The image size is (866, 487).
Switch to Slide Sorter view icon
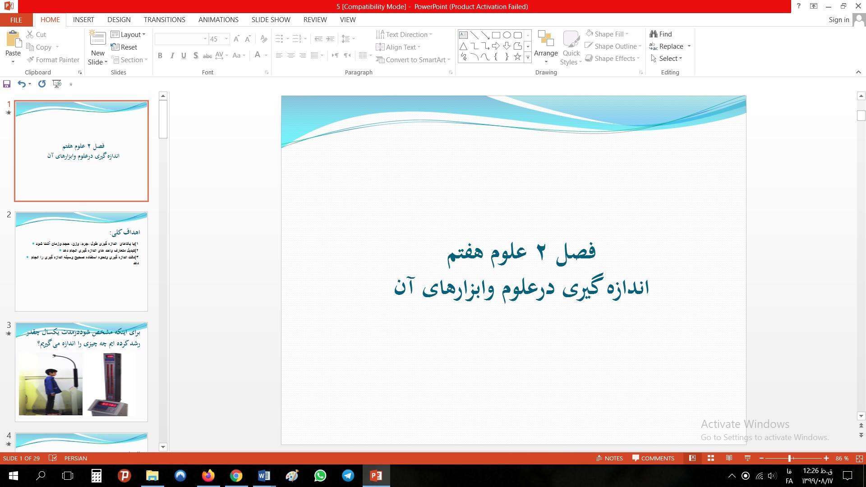coord(711,458)
